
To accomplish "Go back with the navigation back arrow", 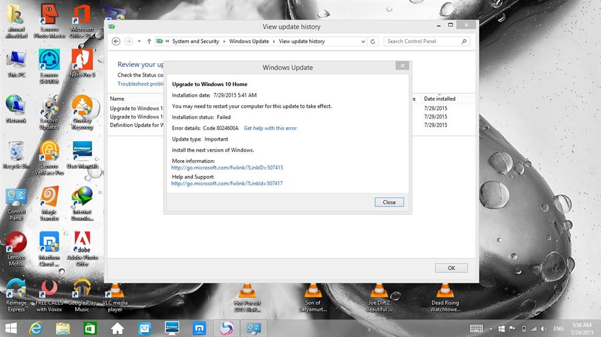I will point(116,42).
